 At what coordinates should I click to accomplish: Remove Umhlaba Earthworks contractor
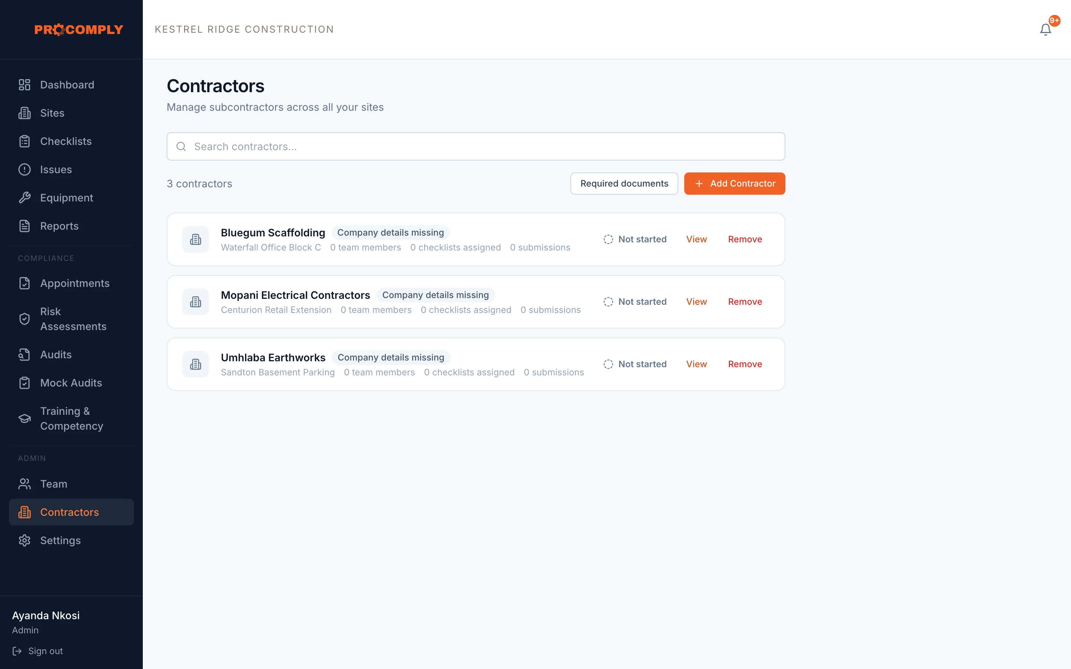(x=745, y=364)
